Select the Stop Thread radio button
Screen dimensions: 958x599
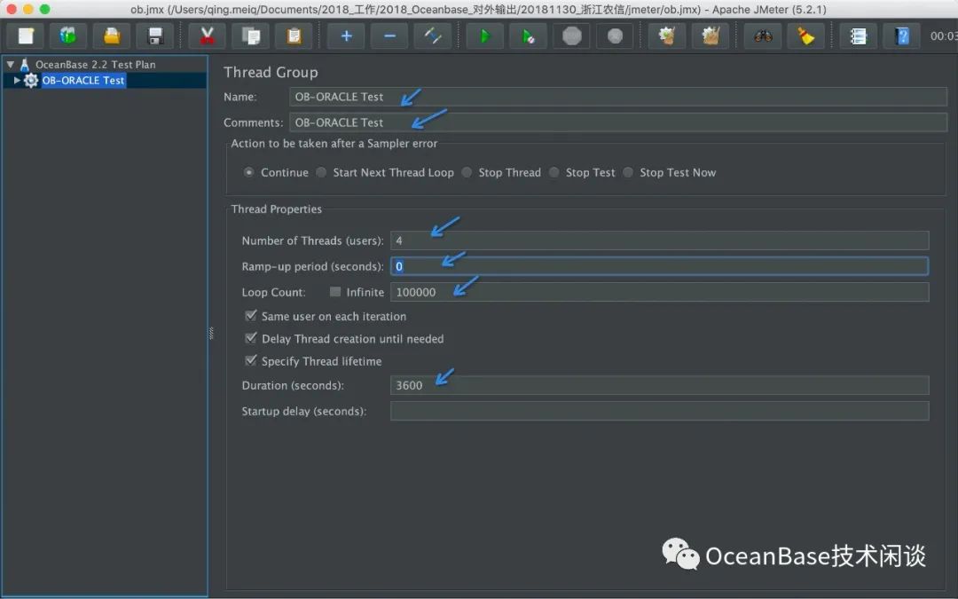coord(467,173)
